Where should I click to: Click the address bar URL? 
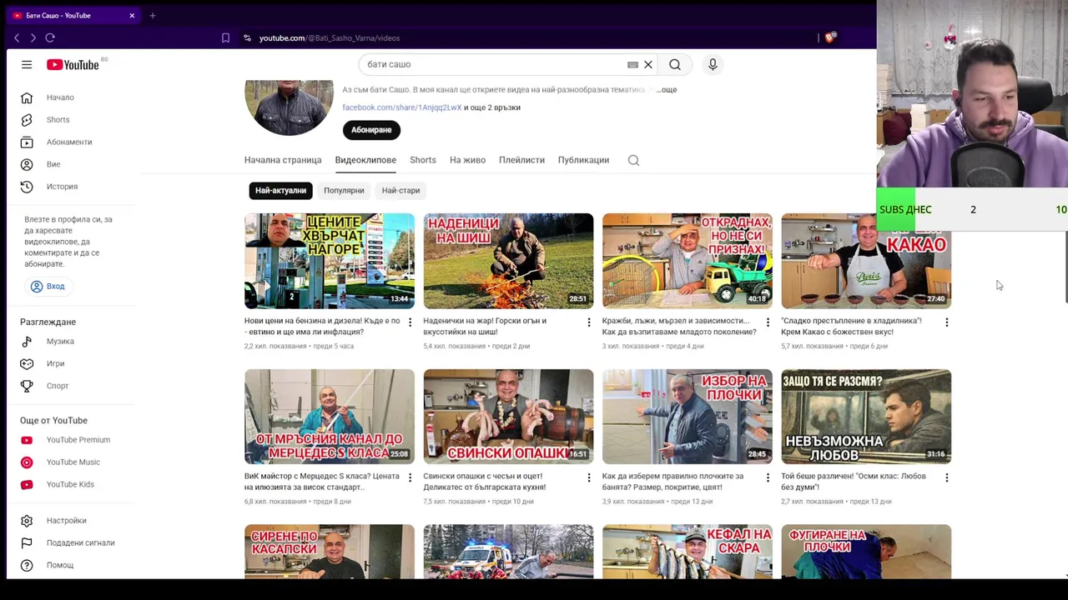pos(330,37)
